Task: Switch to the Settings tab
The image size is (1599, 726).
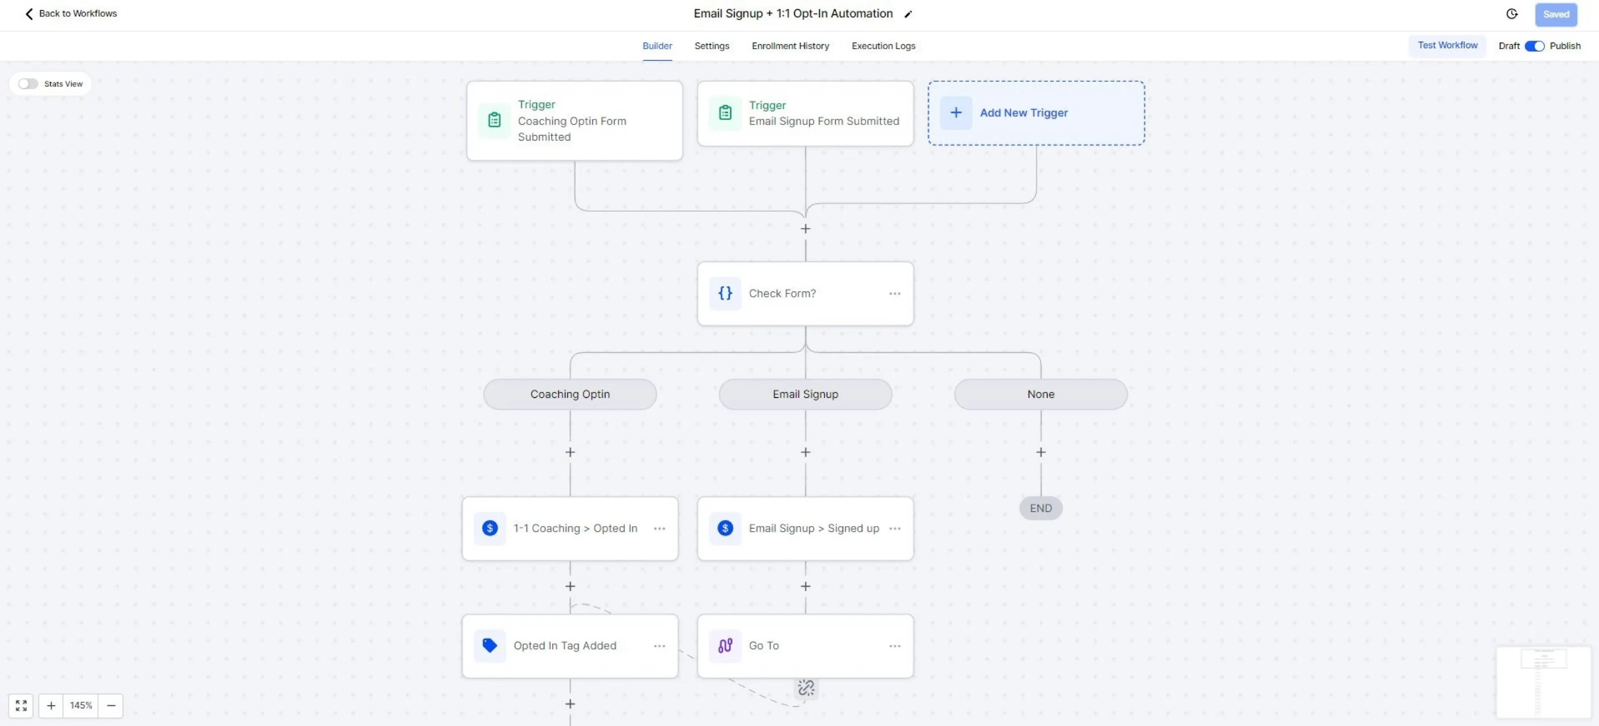Action: pos(712,46)
